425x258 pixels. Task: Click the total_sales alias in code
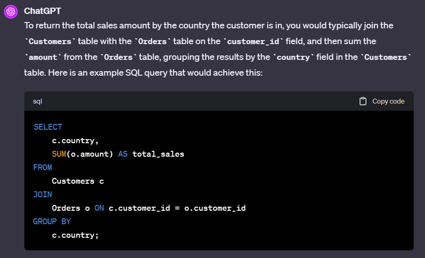click(158, 154)
